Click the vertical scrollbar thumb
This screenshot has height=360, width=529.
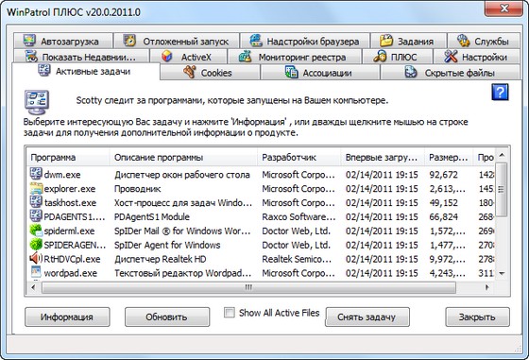coord(502,189)
